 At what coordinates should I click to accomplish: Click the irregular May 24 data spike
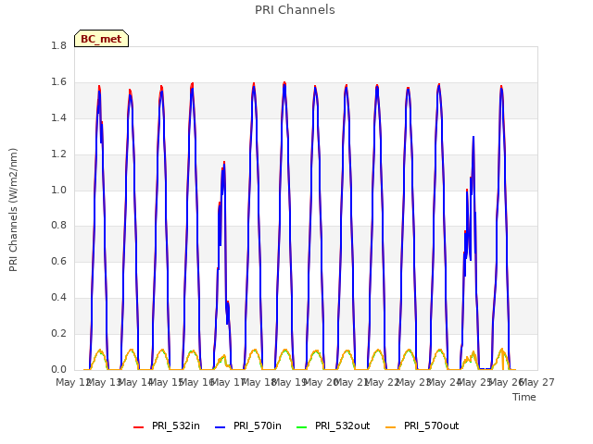coord(473,138)
